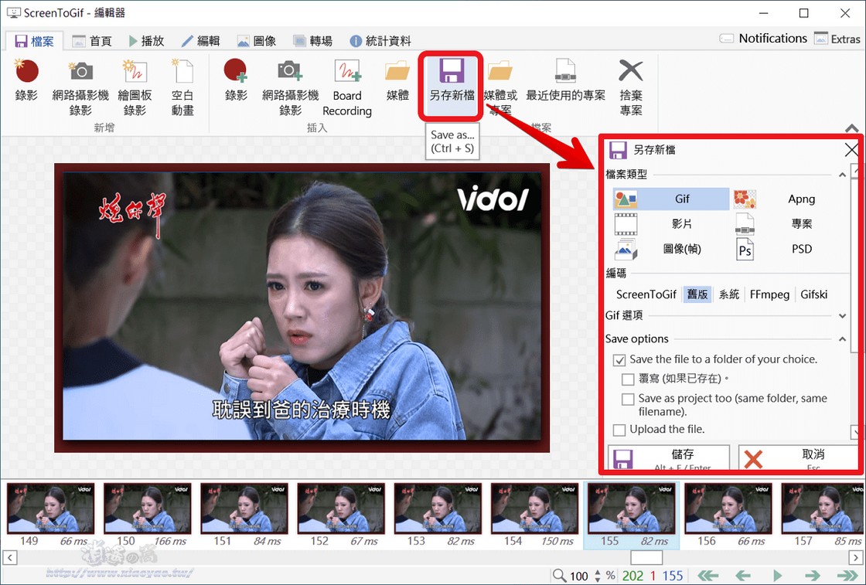Select frame 156 thumbnail
Image resolution: width=866 pixels, height=585 pixels.
tap(728, 515)
